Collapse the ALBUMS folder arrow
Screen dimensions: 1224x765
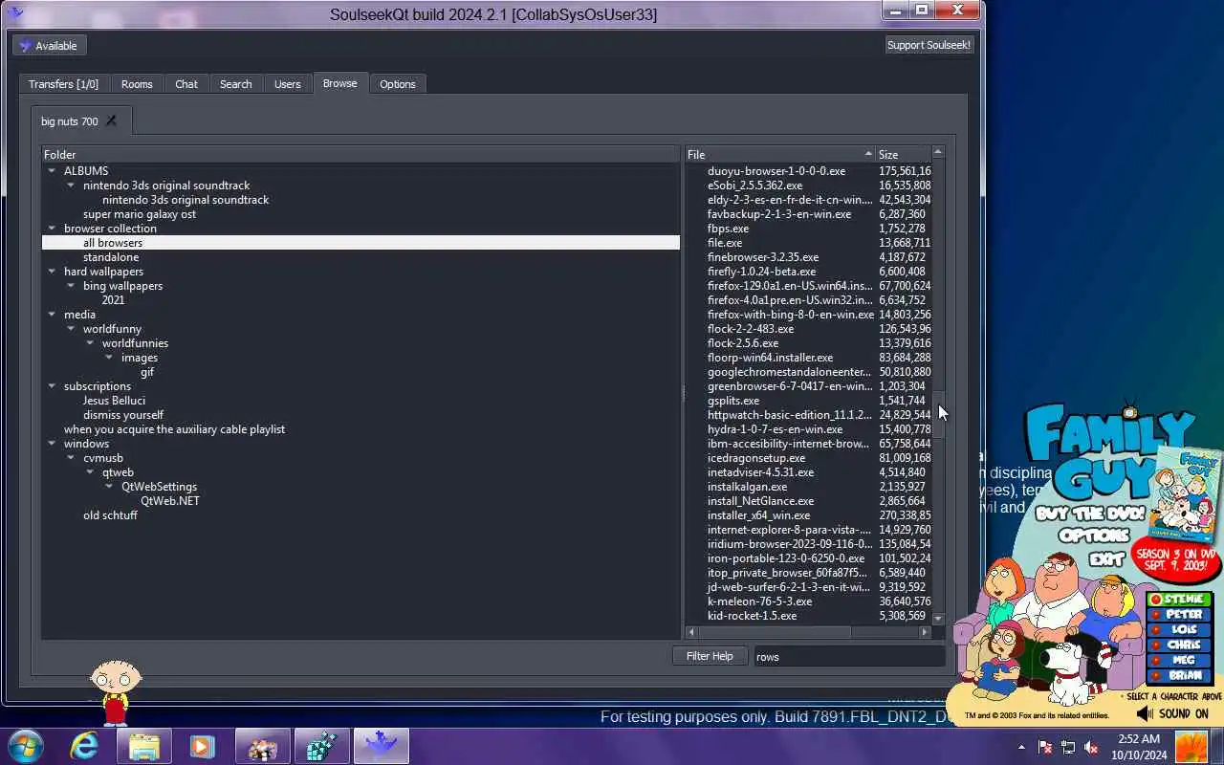pos(52,171)
